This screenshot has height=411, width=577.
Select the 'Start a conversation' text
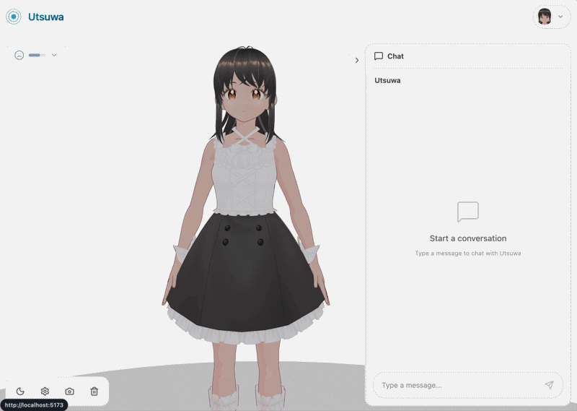point(467,238)
